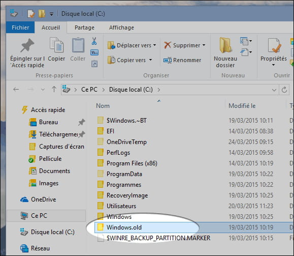294x256 pixels.
Task: Click the Nouveau dossier folder icon
Action: point(225,45)
